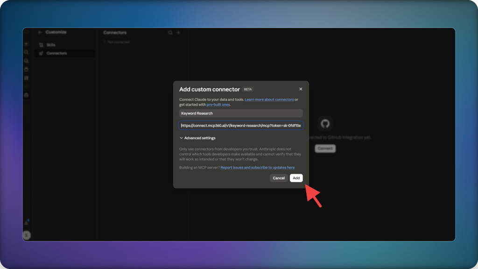Open Report issues and subscribe link
The image size is (478, 269).
258,168
